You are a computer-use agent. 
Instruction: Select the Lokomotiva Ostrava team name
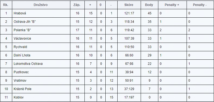click(x=28, y=64)
